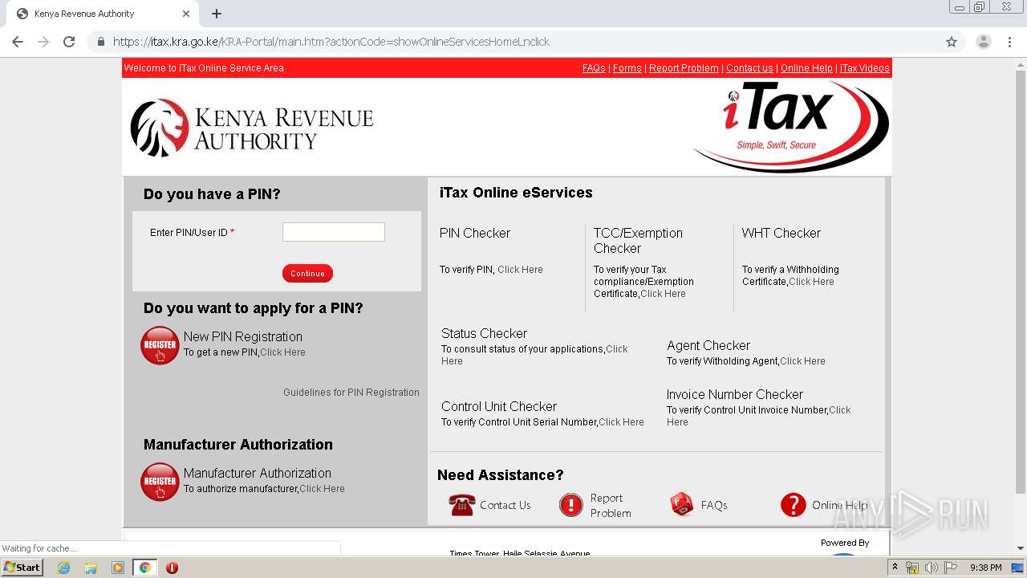Open Guidelines for PIN Registration
Screen dimensions: 1027x578
pos(351,393)
